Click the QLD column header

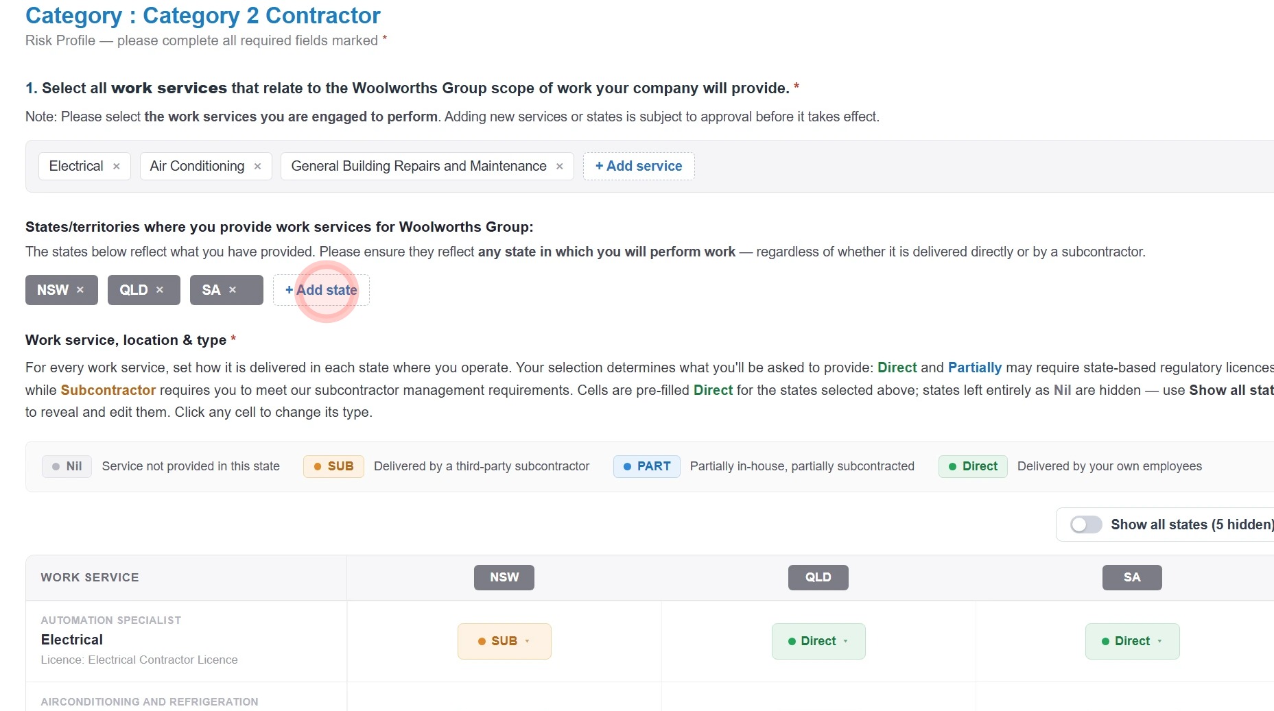pyautogui.click(x=818, y=577)
